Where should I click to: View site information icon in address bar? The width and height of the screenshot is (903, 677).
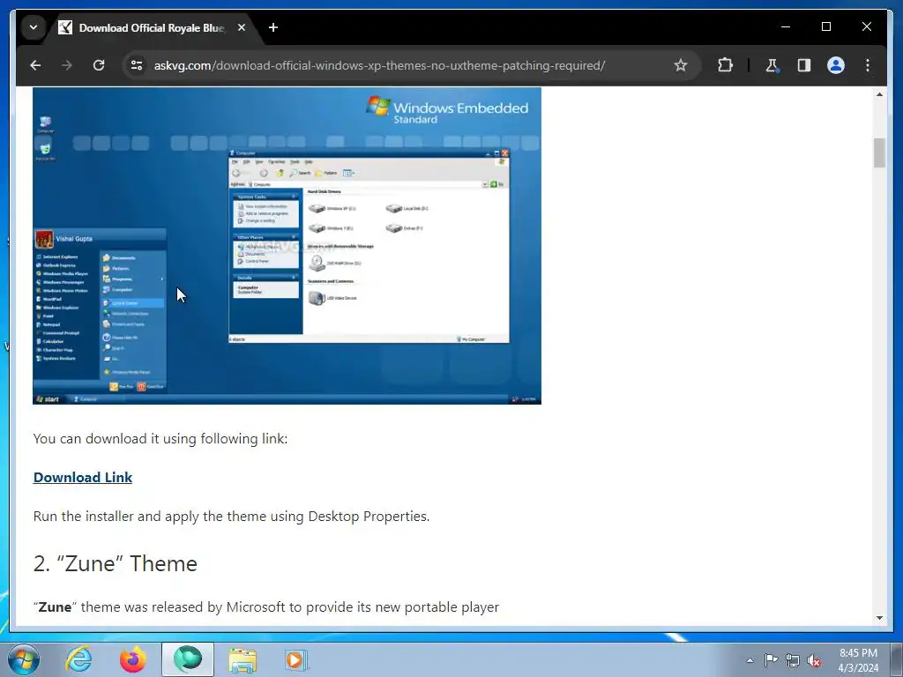pos(137,65)
